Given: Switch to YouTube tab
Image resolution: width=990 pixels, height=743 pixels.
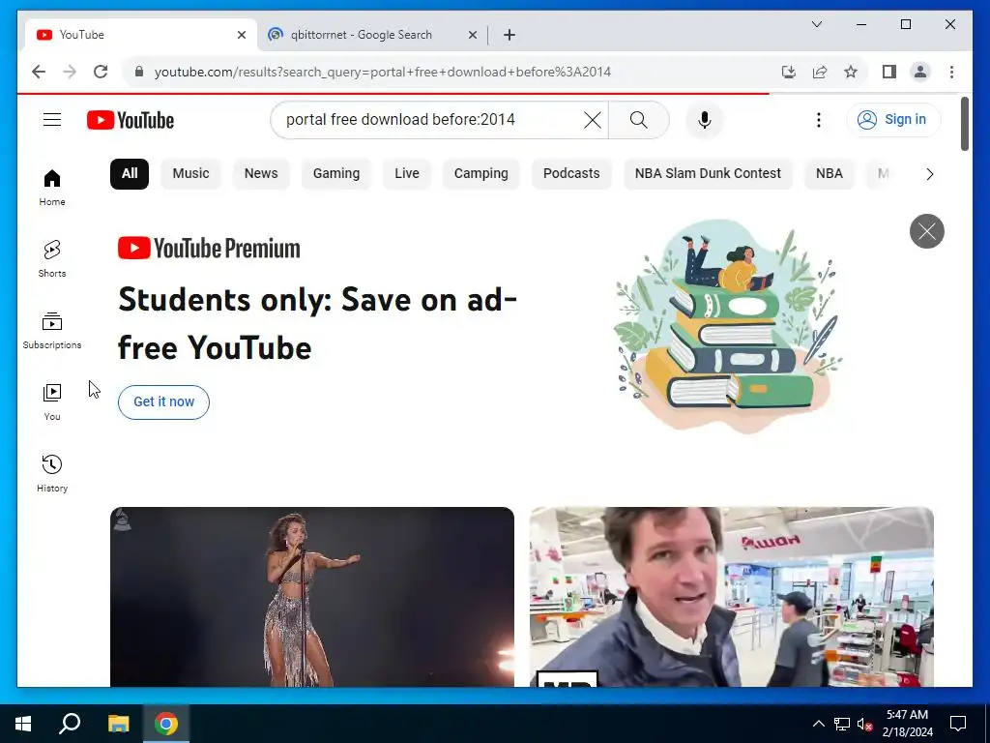Looking at the screenshot, I should tap(141, 35).
